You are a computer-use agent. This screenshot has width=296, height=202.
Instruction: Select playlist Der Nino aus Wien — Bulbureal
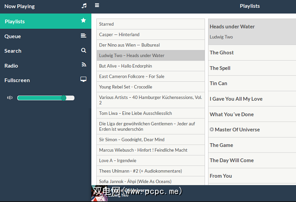click(x=151, y=45)
